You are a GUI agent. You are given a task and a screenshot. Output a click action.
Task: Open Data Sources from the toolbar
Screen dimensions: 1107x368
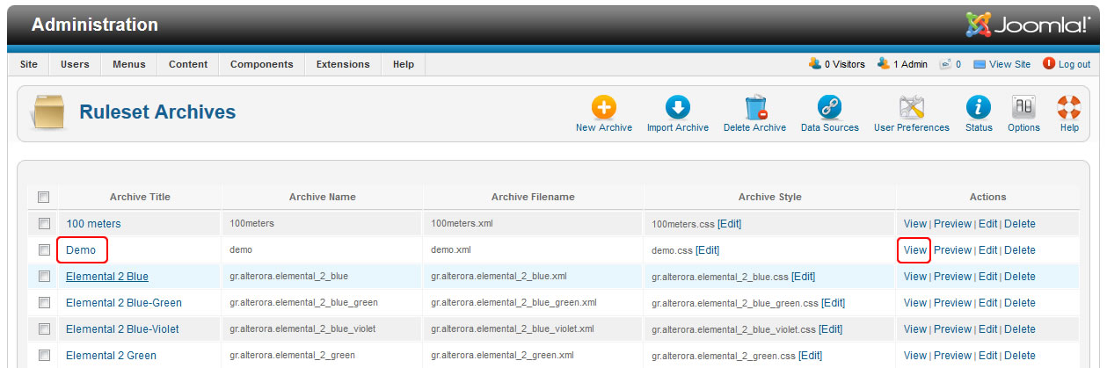pos(829,108)
